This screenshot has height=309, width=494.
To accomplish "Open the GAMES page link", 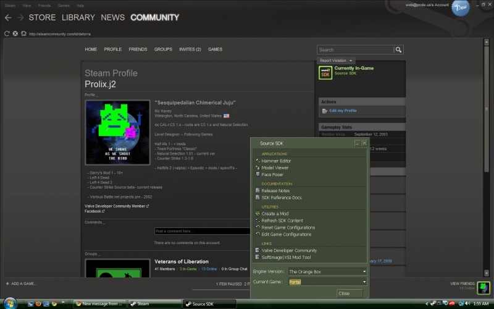I will tap(215, 49).
